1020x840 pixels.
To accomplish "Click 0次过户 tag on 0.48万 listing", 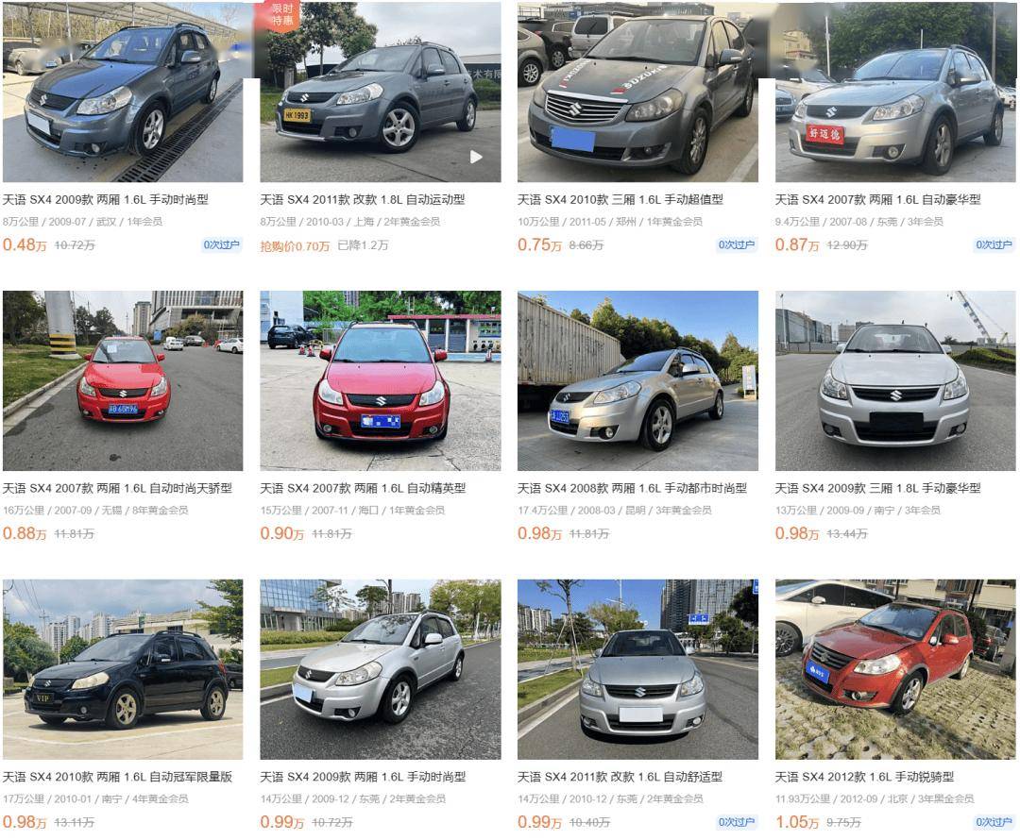I will (x=222, y=245).
